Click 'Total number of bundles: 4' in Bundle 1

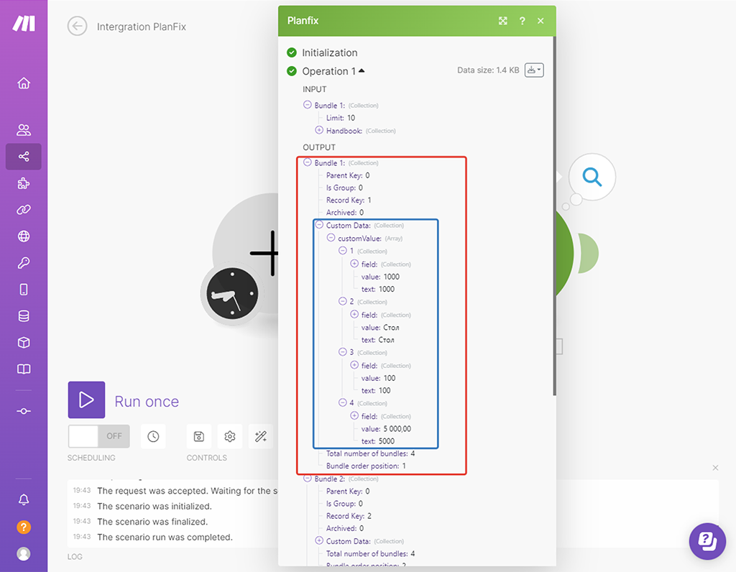tap(370, 453)
